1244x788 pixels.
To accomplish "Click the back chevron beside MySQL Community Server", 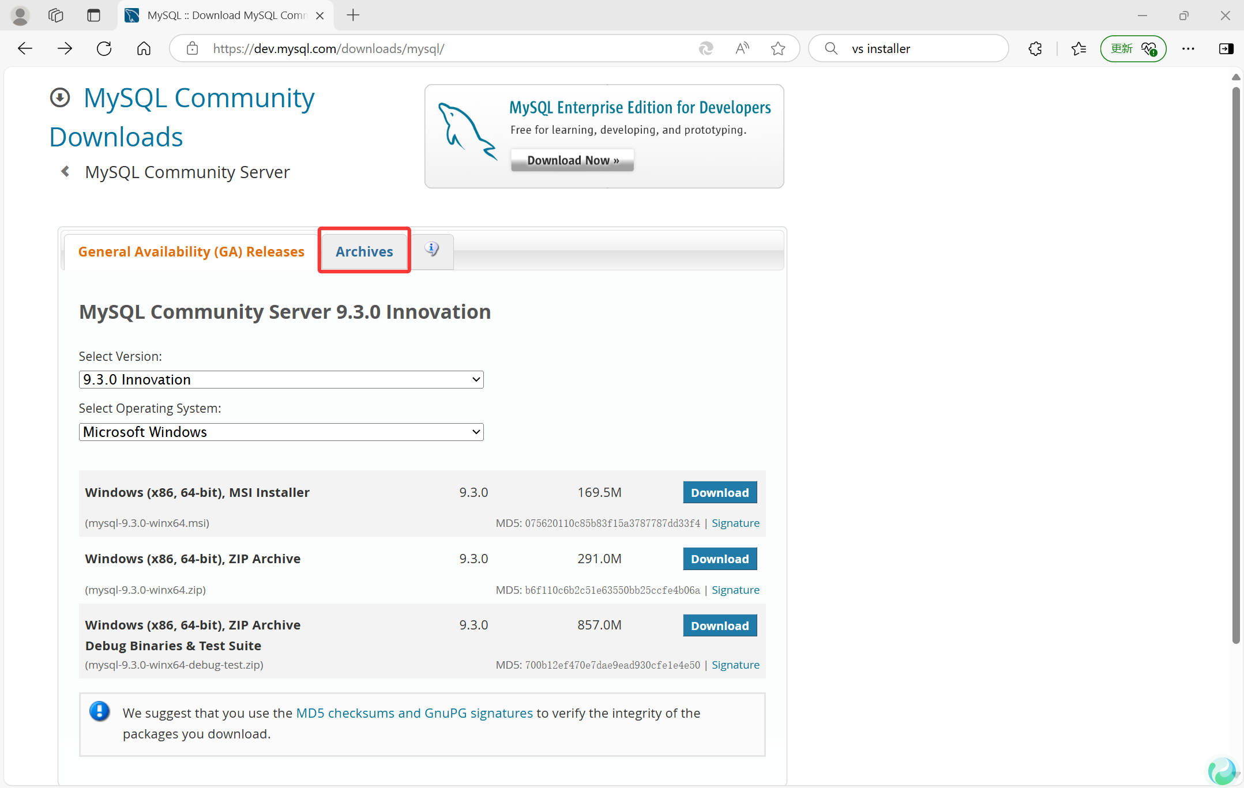I will [x=65, y=171].
